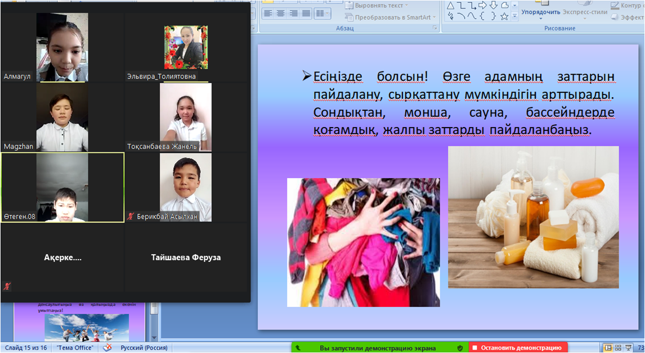Switch to slide sorter view icon
Image resolution: width=645 pixels, height=353 pixels.
point(618,348)
